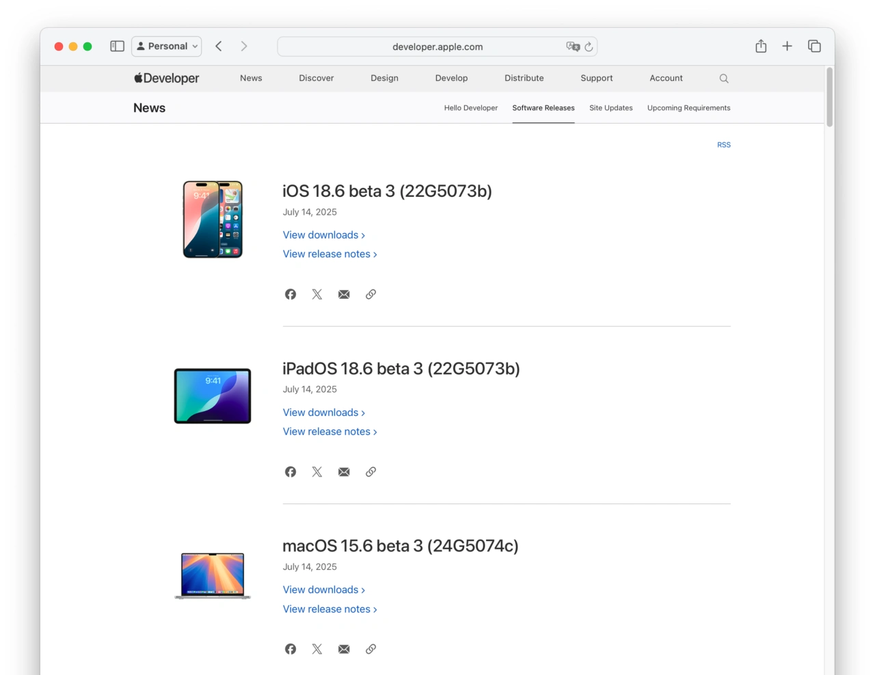This screenshot has width=875, height=675.
Task: Click inside the address bar field
Action: click(437, 46)
